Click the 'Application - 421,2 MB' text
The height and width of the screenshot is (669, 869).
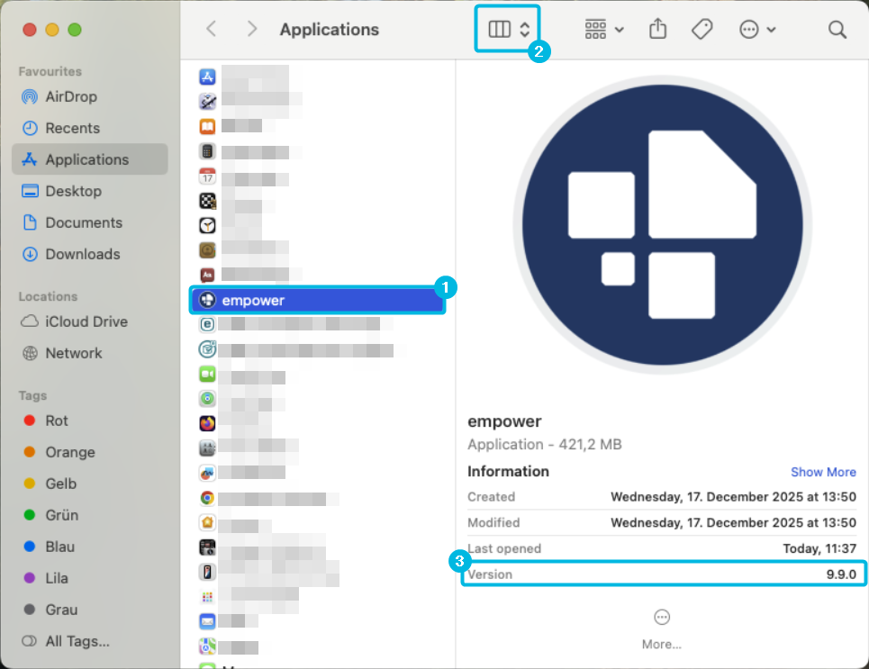(544, 445)
